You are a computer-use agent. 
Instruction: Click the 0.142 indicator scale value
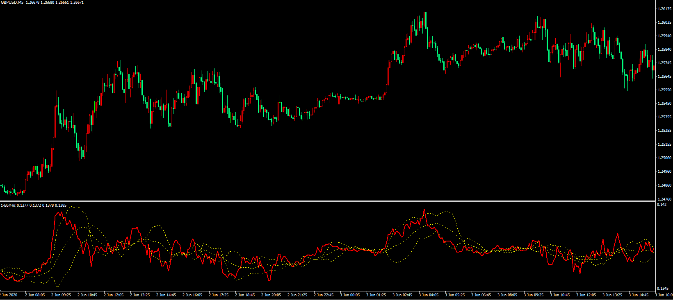(x=662, y=205)
